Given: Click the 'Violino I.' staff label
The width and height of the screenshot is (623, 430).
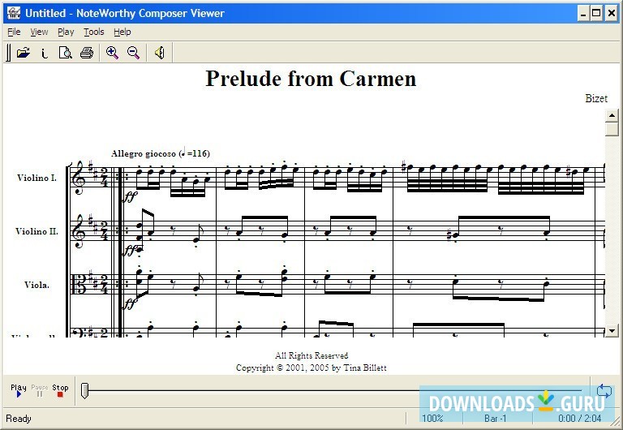Looking at the screenshot, I should click(37, 178).
